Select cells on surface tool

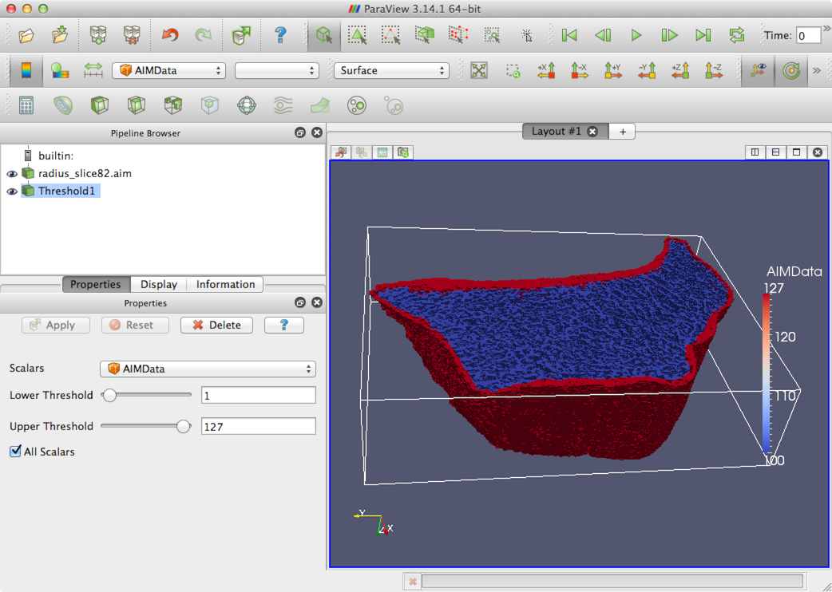point(358,35)
